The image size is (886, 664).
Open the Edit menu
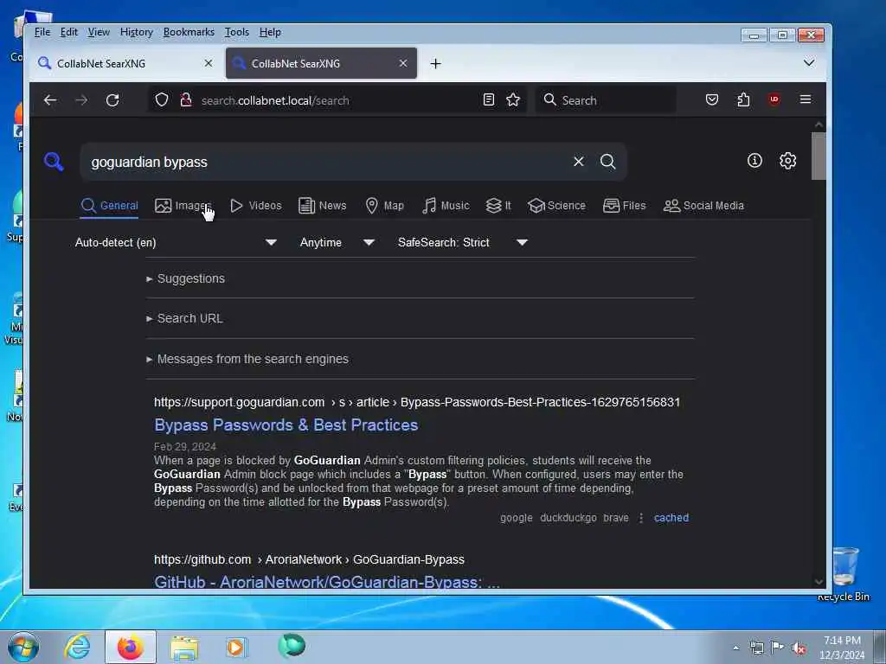[x=69, y=32]
